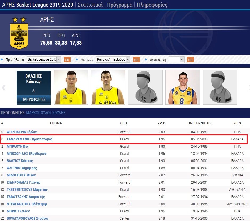The width and height of the screenshot is (250, 221).
Task: Click the RPG value 33,33
Action: pyautogui.click(x=61, y=43)
